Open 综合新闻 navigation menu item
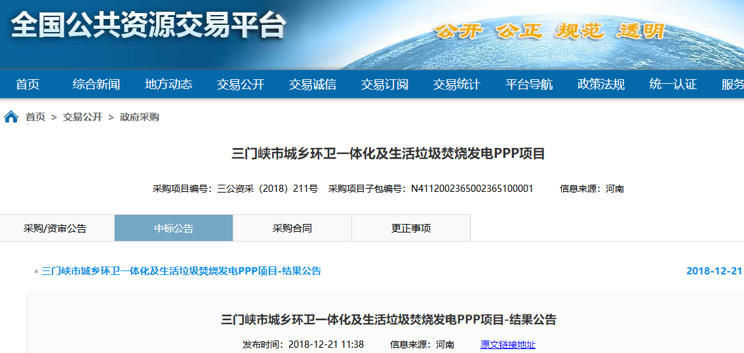 click(96, 84)
